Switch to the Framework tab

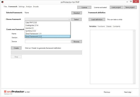(13, 6)
